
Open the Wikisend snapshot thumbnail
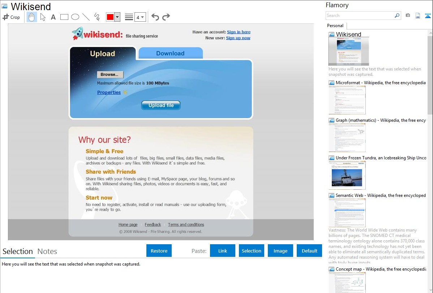pyautogui.click(x=348, y=51)
